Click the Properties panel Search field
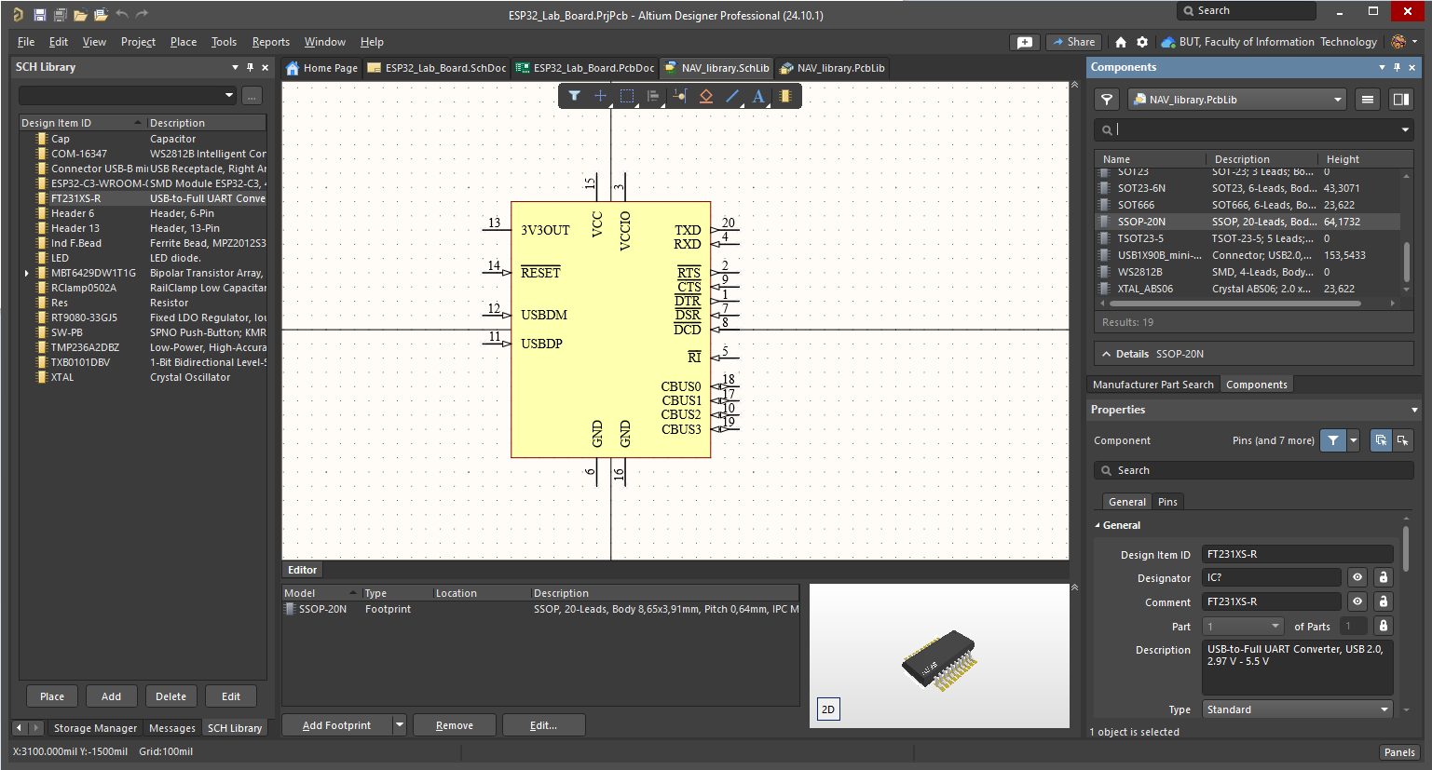Screen dimensions: 1432x770 click(x=1253, y=470)
